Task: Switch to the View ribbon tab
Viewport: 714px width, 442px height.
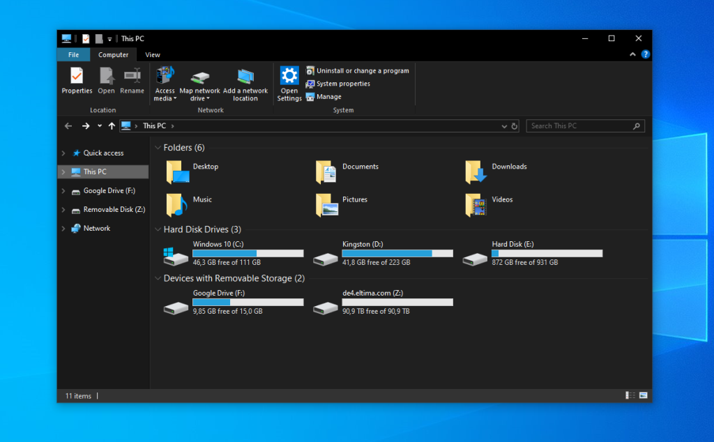Action: pyautogui.click(x=153, y=55)
